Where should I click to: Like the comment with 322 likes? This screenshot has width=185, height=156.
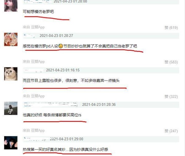171,97
